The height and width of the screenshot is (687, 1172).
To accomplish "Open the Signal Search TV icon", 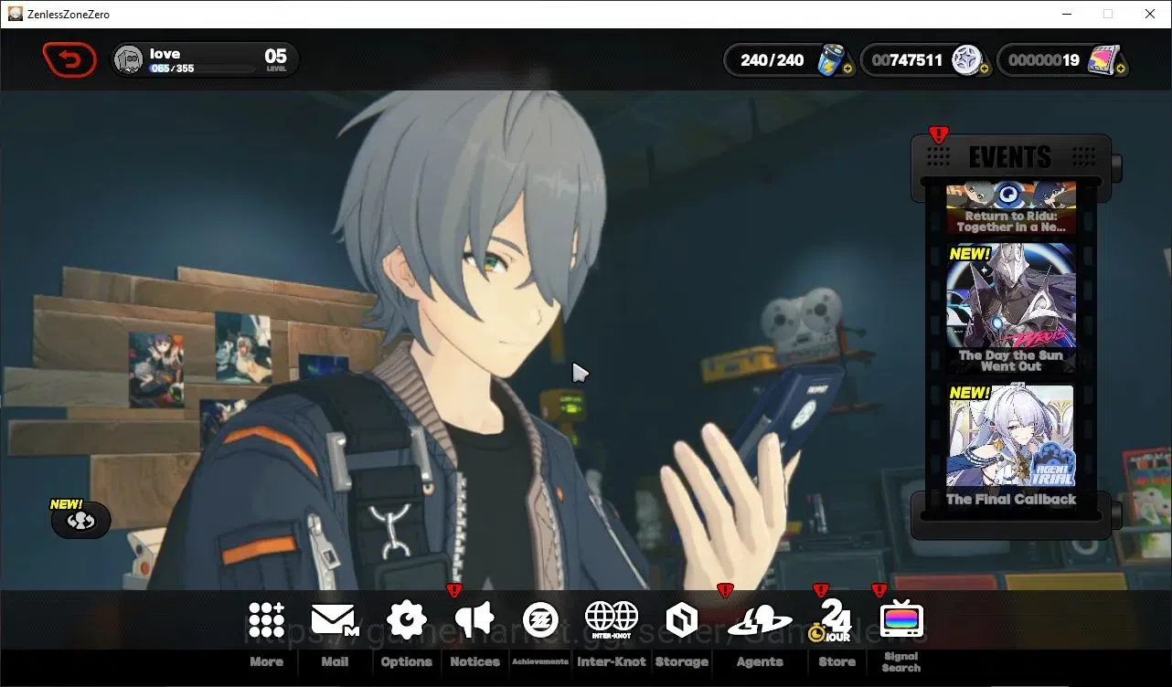I will tap(901, 620).
